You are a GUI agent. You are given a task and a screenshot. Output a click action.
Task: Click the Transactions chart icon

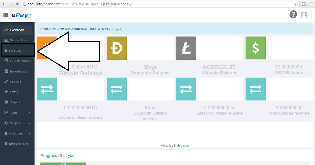point(7,40)
